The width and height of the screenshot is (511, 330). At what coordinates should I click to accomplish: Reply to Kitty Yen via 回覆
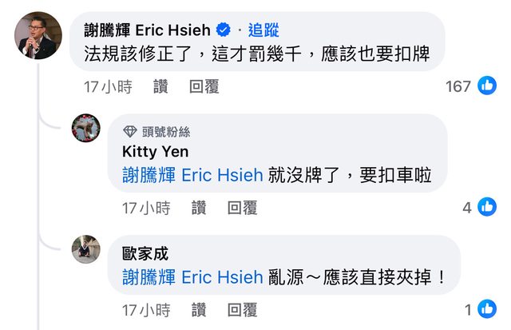click(x=242, y=208)
